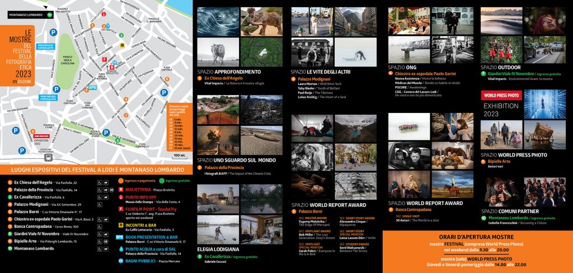
Task: Open the iron bridge photo in Spazio ONG
Action: point(409,50)
